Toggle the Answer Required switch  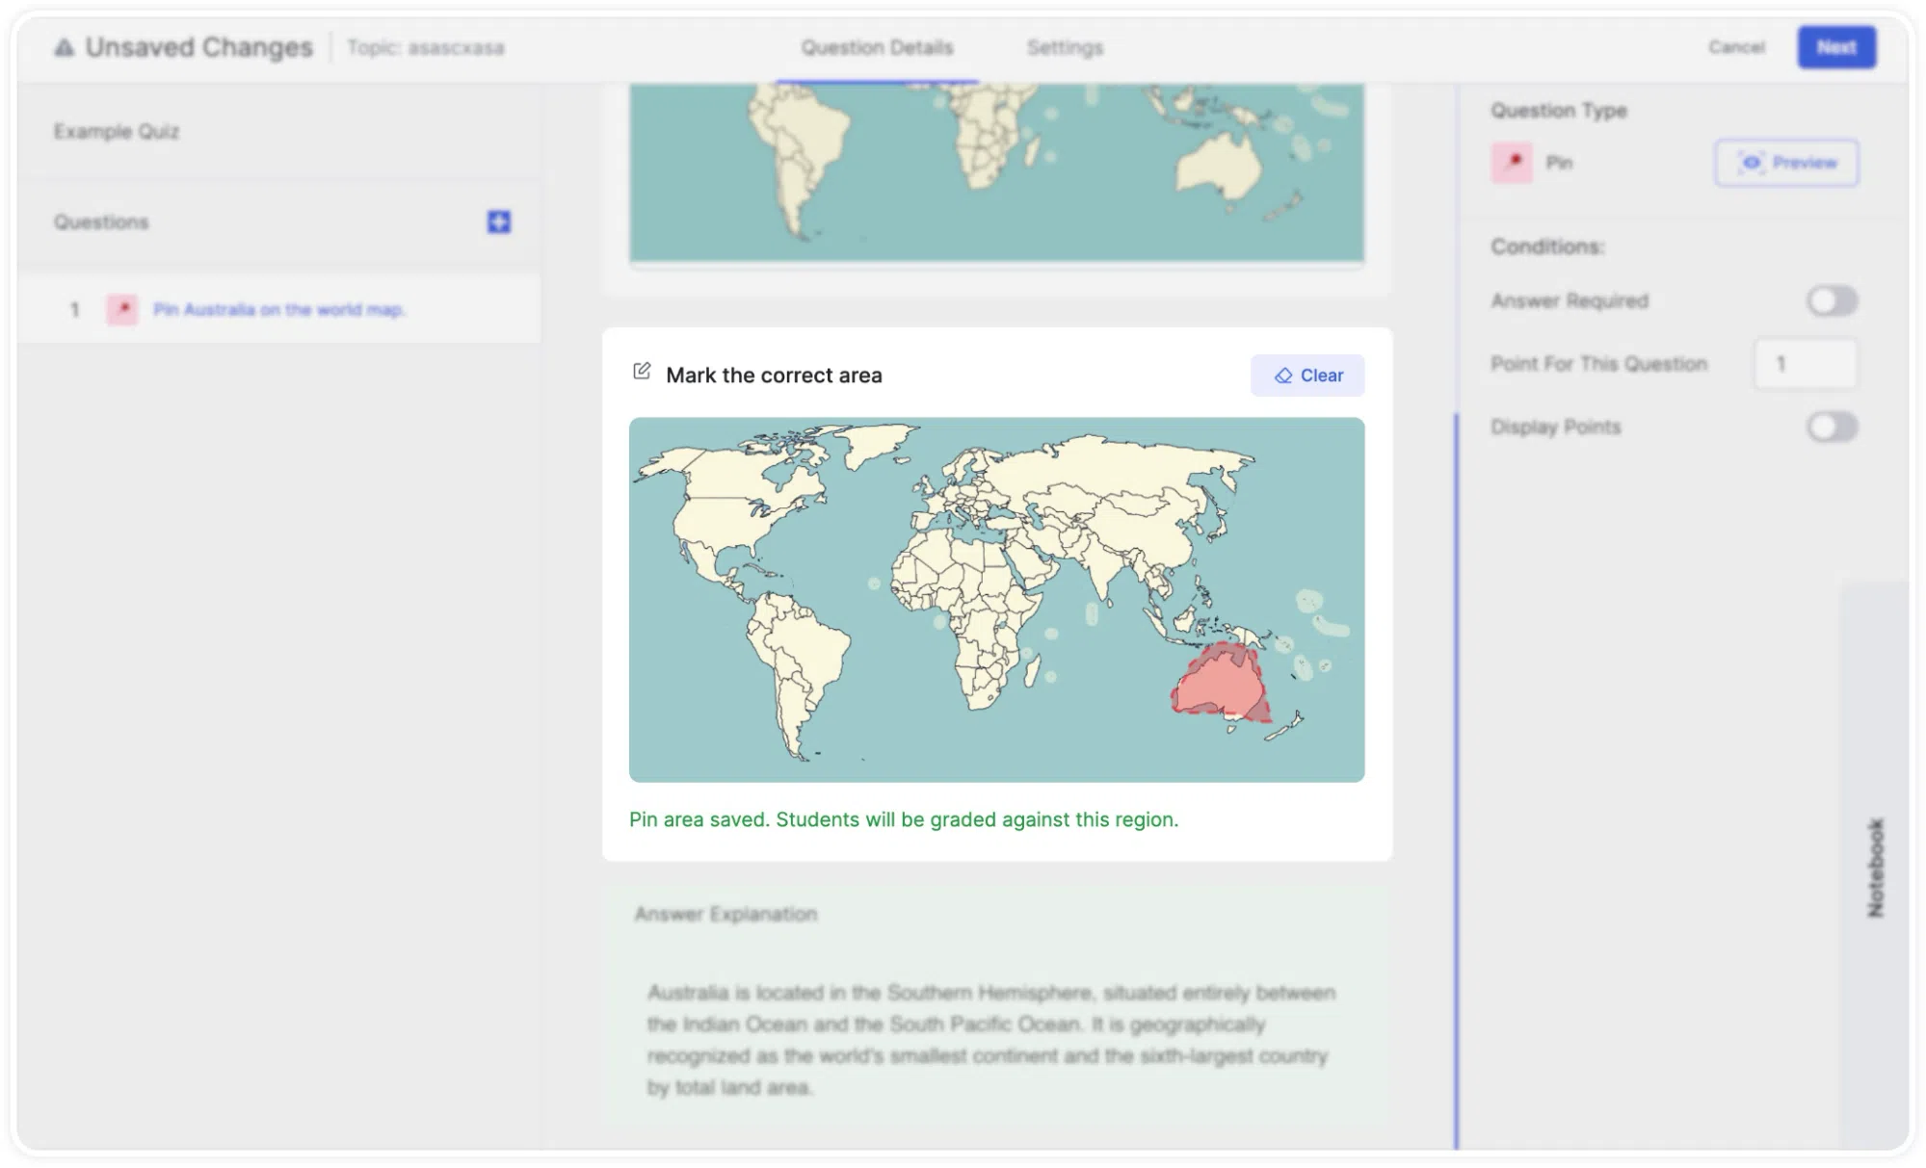[1832, 301]
